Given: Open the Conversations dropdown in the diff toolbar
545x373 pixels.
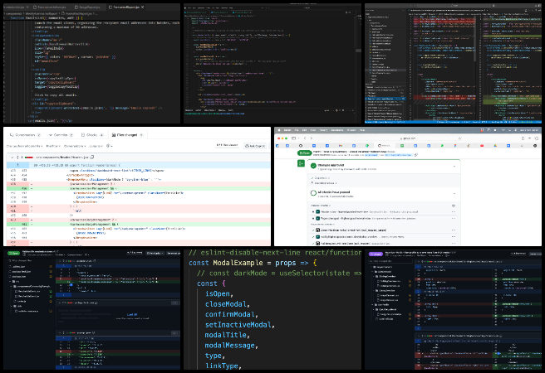Looking at the screenshot, I should pos(75,146).
